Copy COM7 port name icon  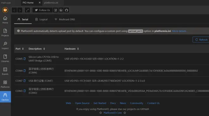click(x=24, y=81)
